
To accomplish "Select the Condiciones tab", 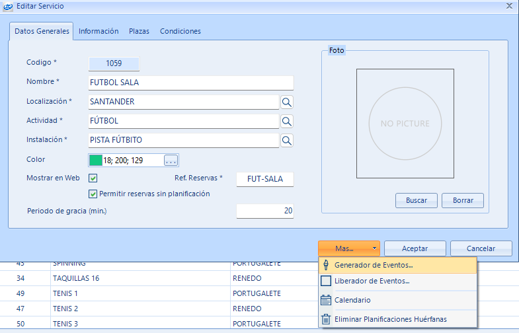I will (180, 31).
